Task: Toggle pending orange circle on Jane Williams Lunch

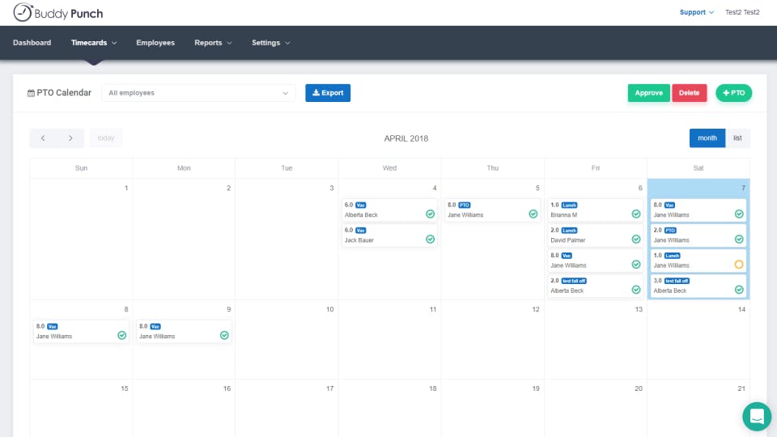Action: tap(739, 265)
